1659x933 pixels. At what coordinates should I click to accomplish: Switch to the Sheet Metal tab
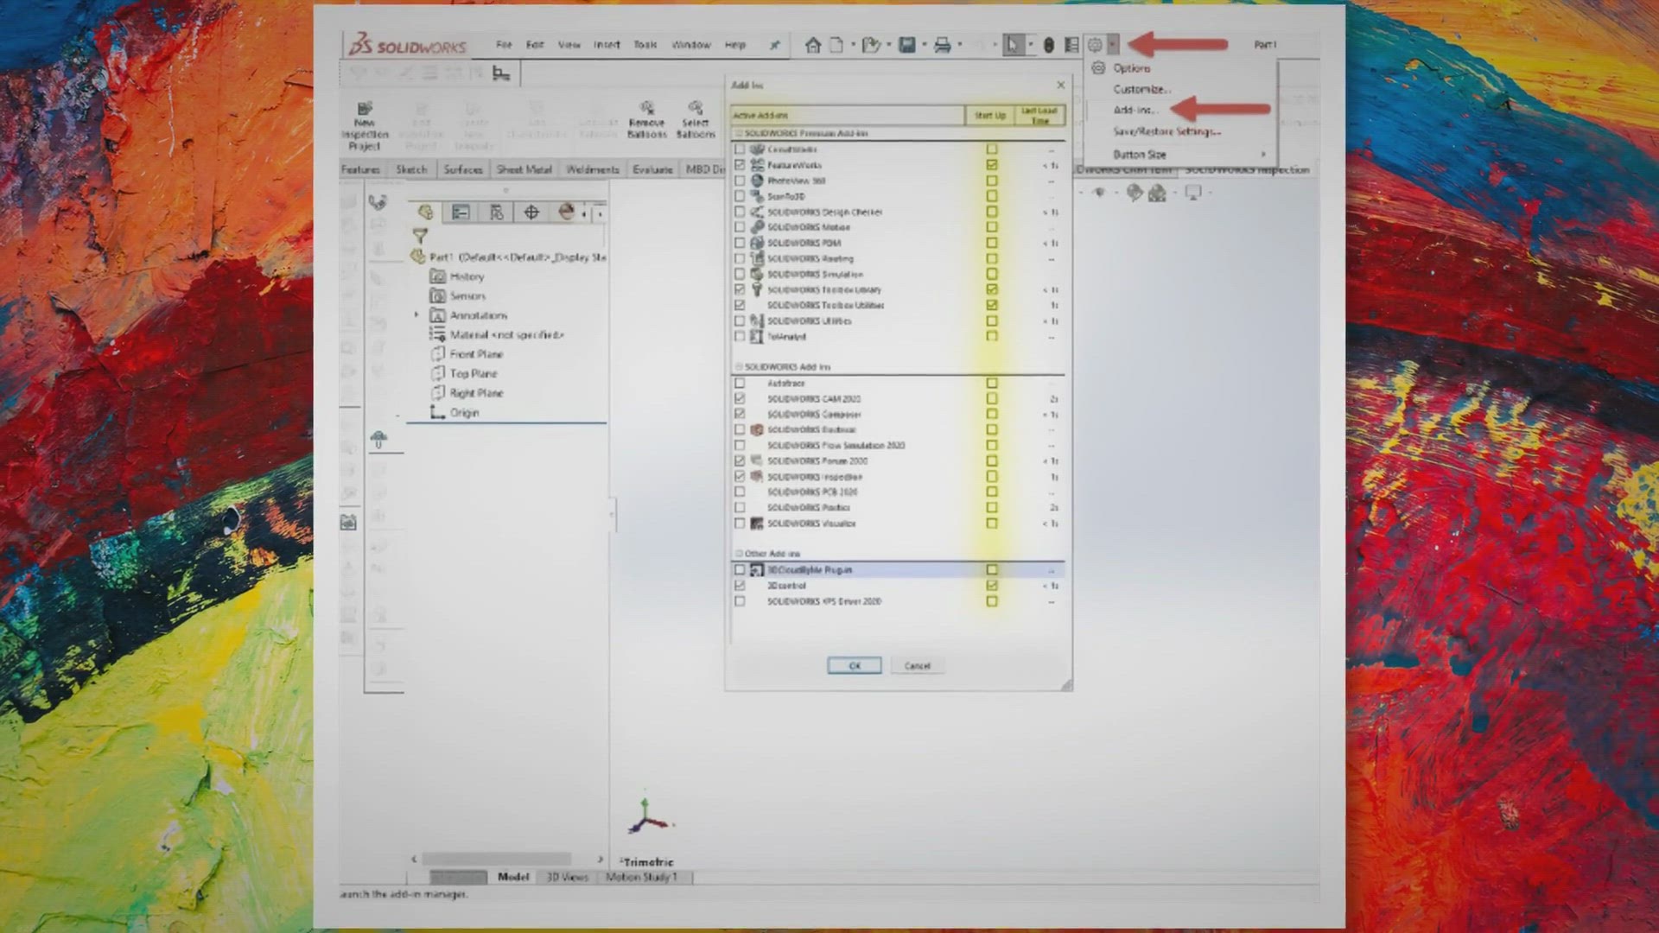524,170
